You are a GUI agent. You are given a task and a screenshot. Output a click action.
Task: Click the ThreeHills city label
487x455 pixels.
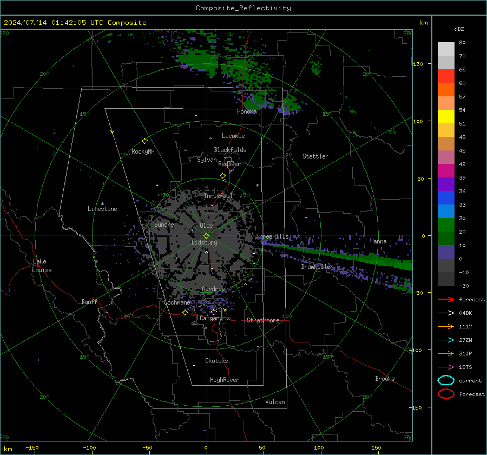pyautogui.click(x=272, y=236)
